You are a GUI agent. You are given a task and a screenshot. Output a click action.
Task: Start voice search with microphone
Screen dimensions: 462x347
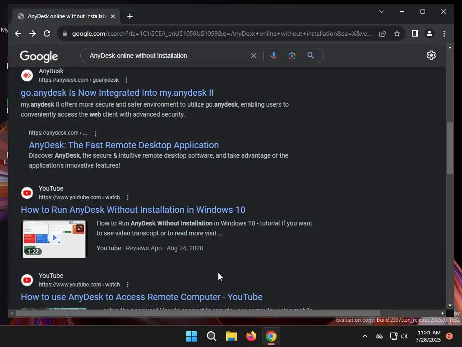274,56
